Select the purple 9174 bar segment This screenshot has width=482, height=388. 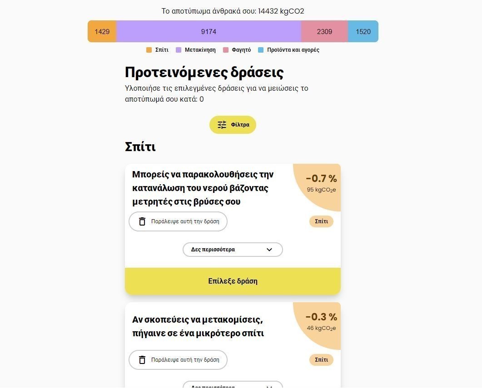[209, 31]
